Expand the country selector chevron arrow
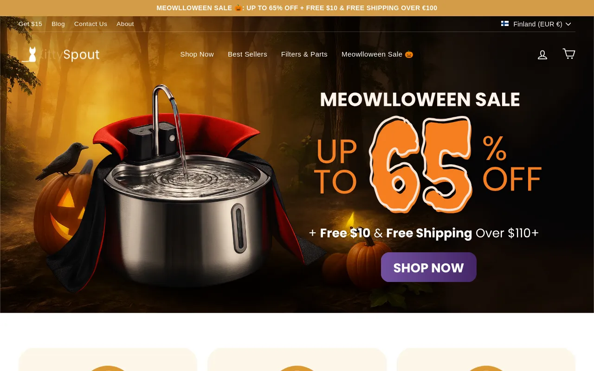This screenshot has width=594, height=371. tap(568, 24)
